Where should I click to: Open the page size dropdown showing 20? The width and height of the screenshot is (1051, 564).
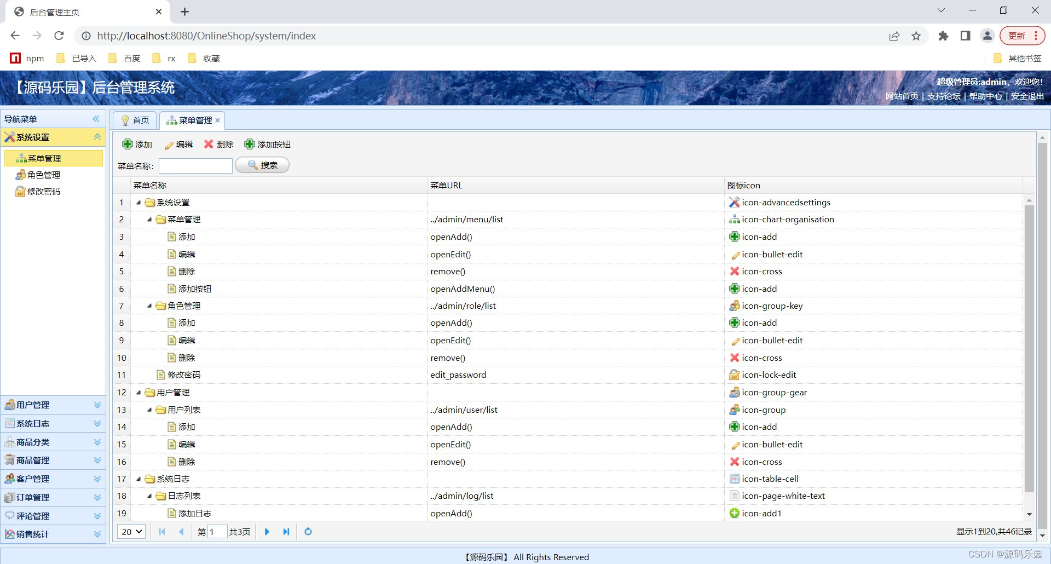click(131, 531)
